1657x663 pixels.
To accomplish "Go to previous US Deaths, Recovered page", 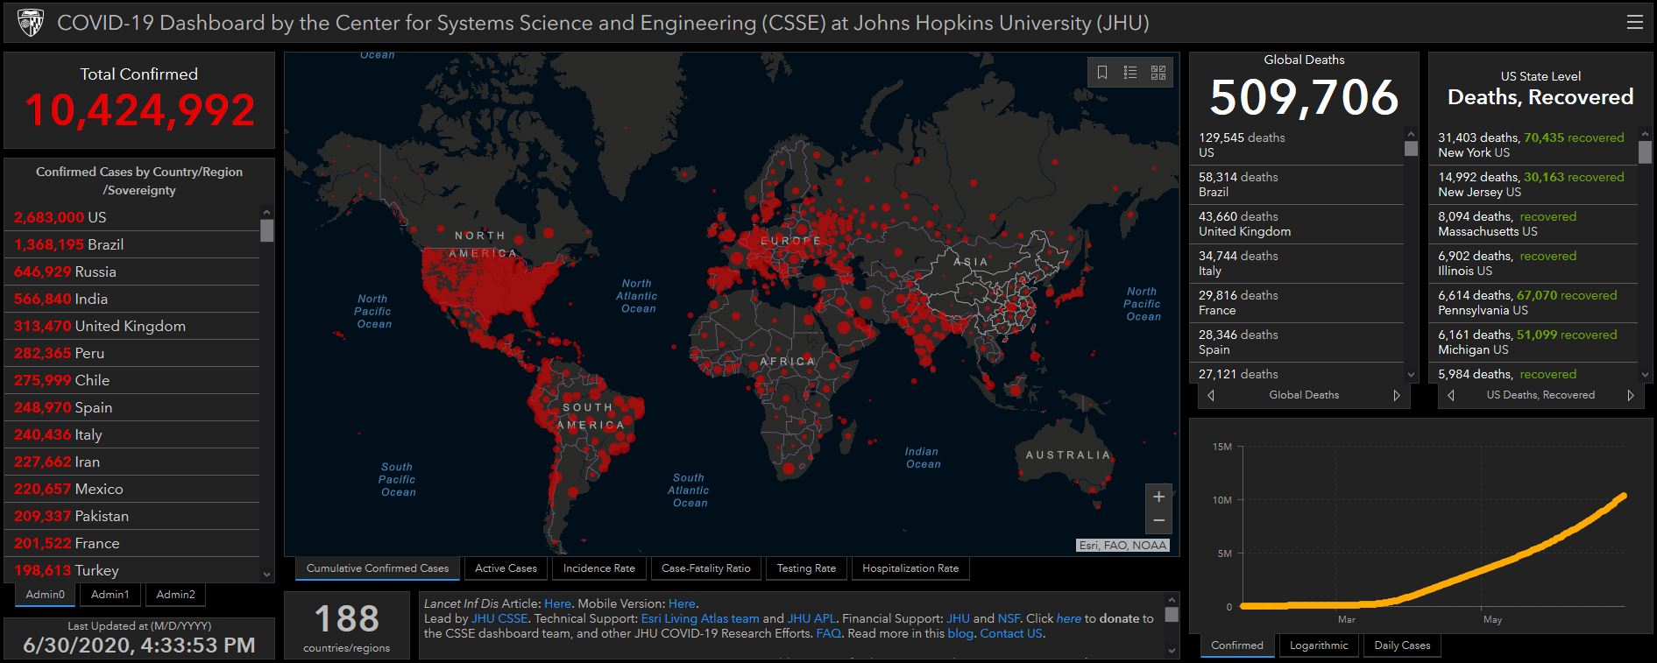I will (1451, 395).
